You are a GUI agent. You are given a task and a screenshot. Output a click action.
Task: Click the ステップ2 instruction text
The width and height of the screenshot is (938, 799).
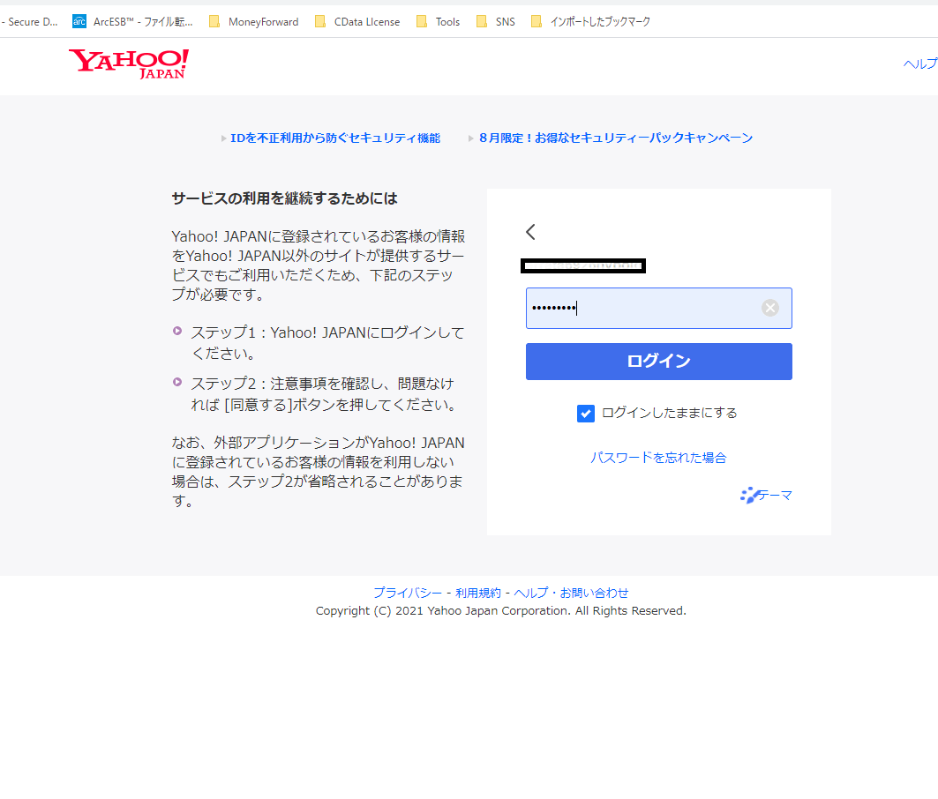point(324,394)
